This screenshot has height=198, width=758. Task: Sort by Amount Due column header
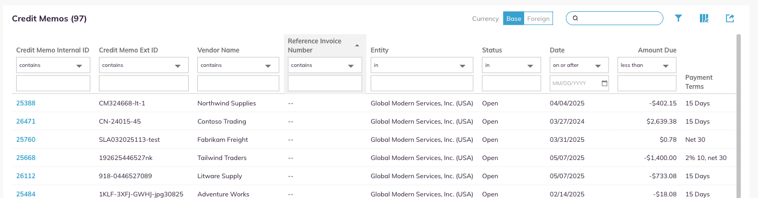coord(657,50)
